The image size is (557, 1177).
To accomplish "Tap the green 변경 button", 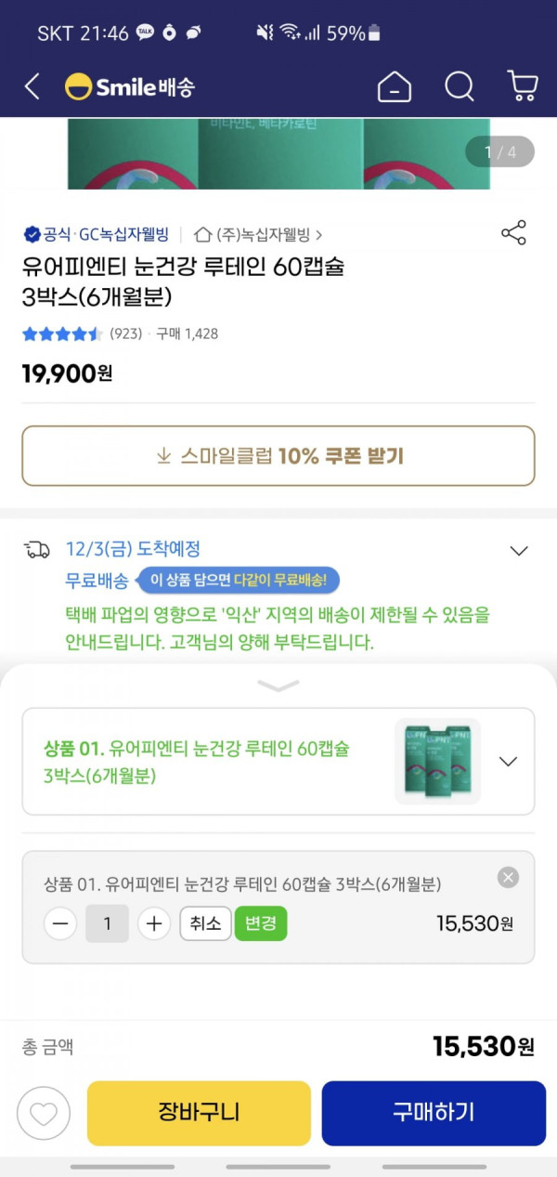I will [261, 923].
